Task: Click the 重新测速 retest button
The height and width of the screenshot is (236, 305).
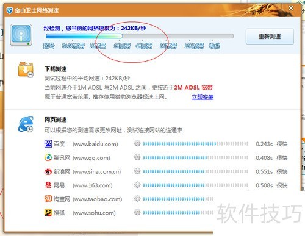Action: pyautogui.click(x=270, y=37)
